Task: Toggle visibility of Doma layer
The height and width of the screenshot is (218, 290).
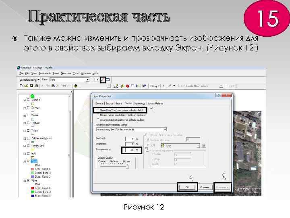Action: [x=28, y=115]
